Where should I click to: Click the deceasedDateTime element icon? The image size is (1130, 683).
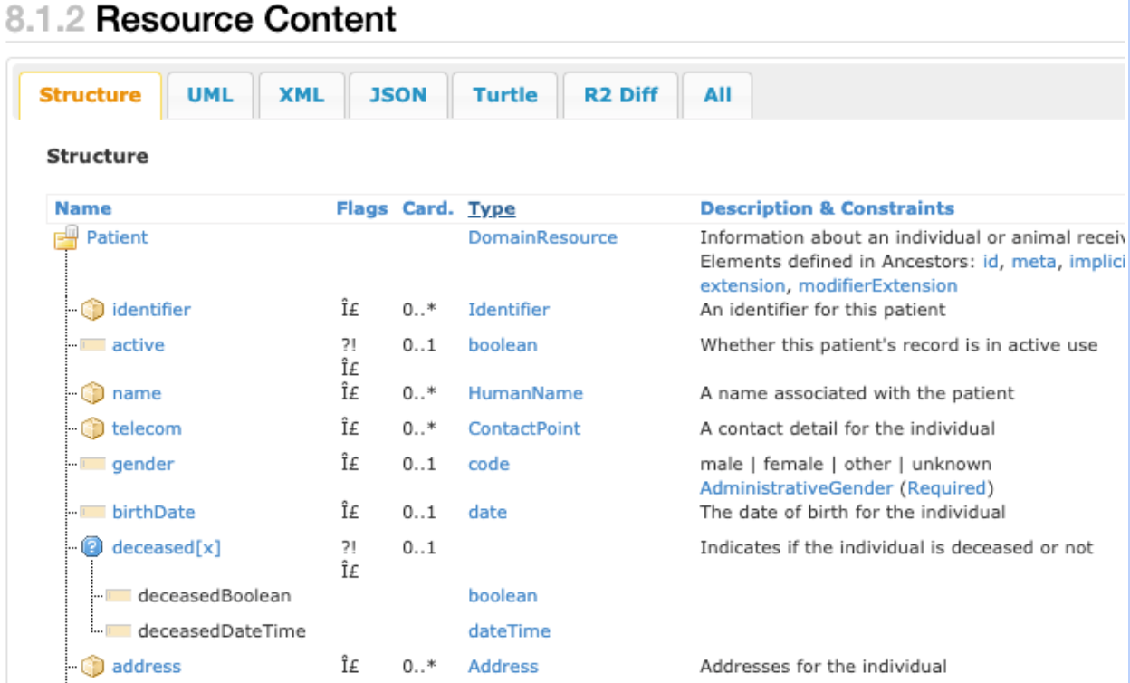tap(119, 630)
